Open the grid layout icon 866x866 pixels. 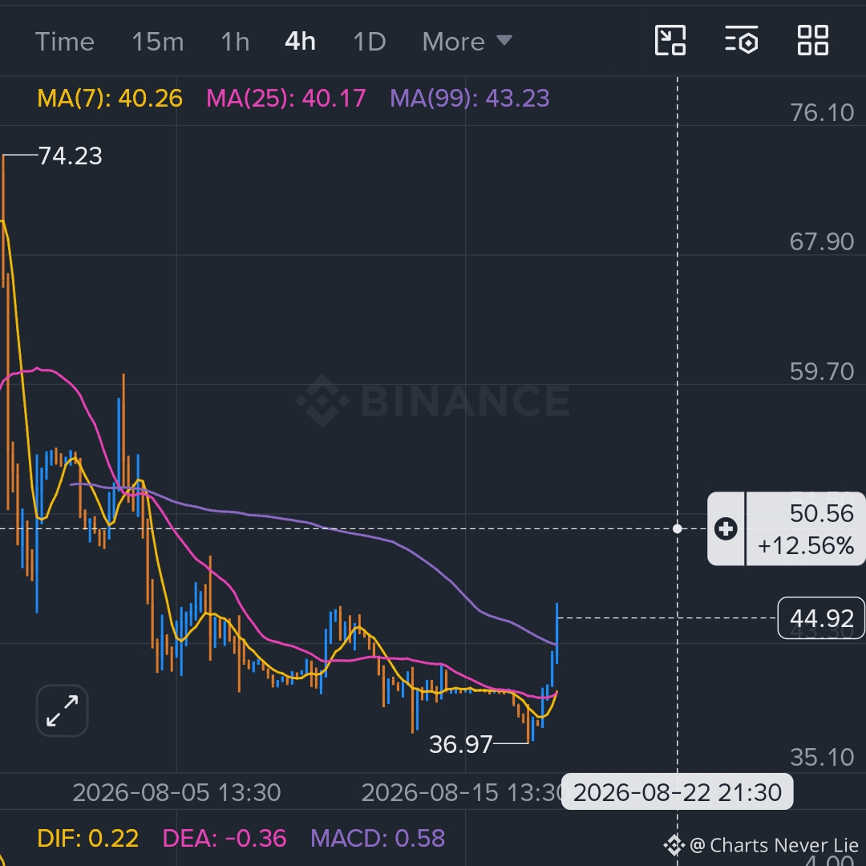(x=813, y=40)
